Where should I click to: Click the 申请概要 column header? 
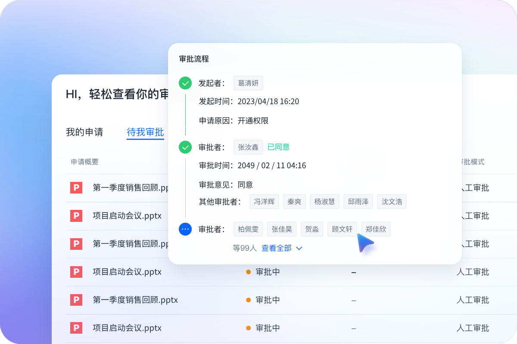click(x=85, y=162)
